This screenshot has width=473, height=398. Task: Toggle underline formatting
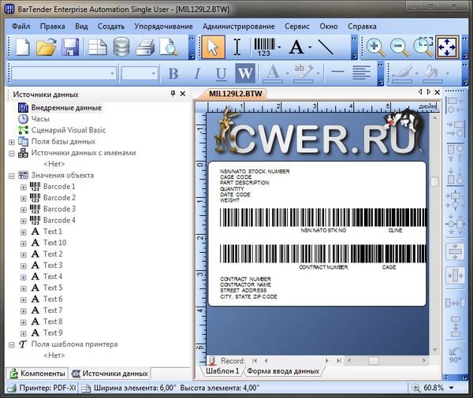click(221, 73)
